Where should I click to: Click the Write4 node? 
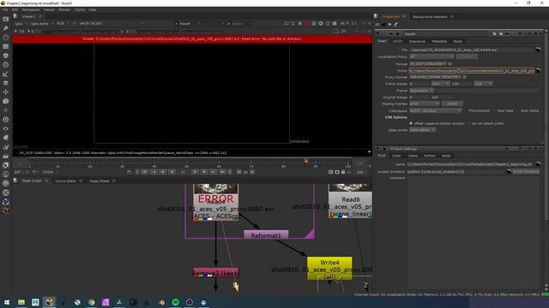329,268
